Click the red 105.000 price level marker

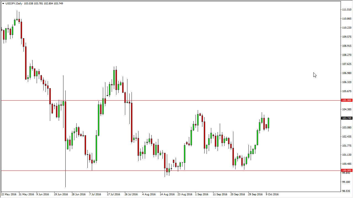tap(346, 100)
